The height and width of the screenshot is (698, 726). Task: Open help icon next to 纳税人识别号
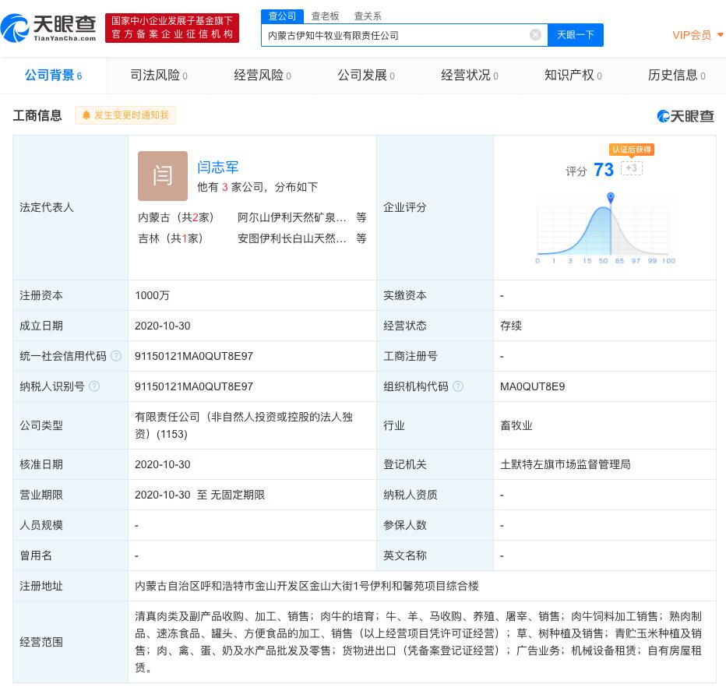(94, 386)
